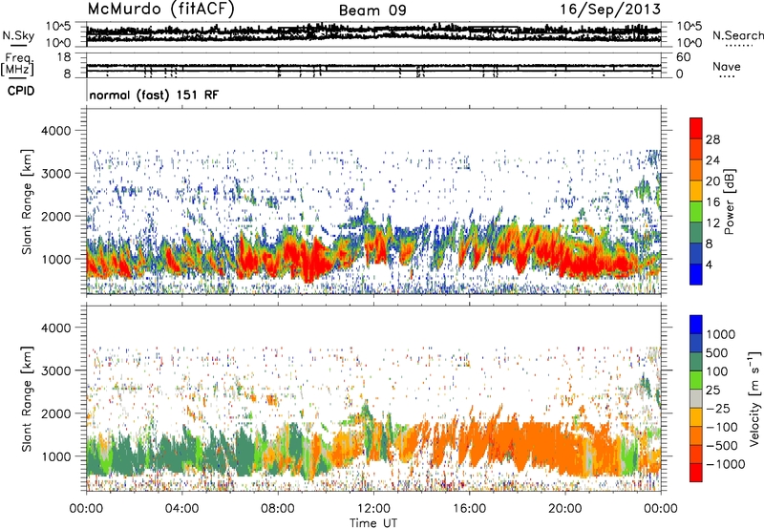This screenshot has height=529, width=764.
Task: Click the 'Freq. [MHz]' label
Action: click(18, 65)
